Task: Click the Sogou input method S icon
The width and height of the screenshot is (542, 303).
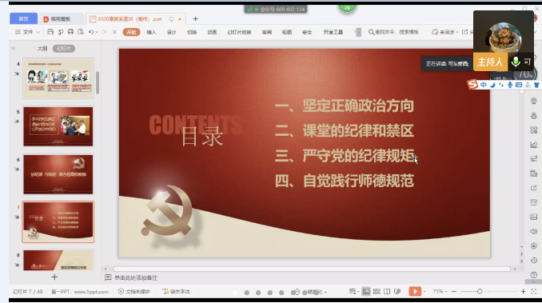Action: [x=472, y=84]
